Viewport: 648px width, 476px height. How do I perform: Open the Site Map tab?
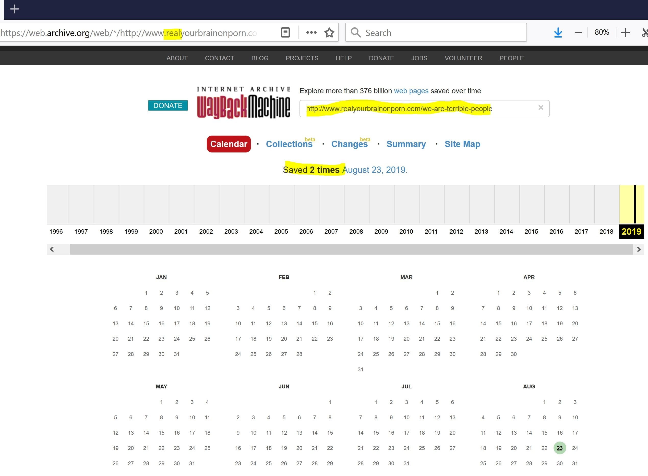462,144
